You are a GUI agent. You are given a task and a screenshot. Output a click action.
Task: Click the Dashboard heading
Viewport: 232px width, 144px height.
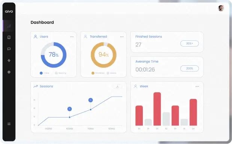[x=42, y=22]
